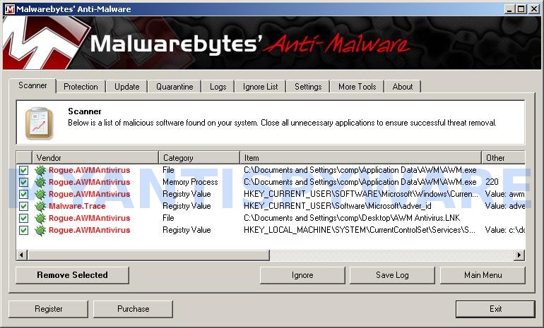Switch to the Logs tab
544x328 pixels.
(x=218, y=87)
